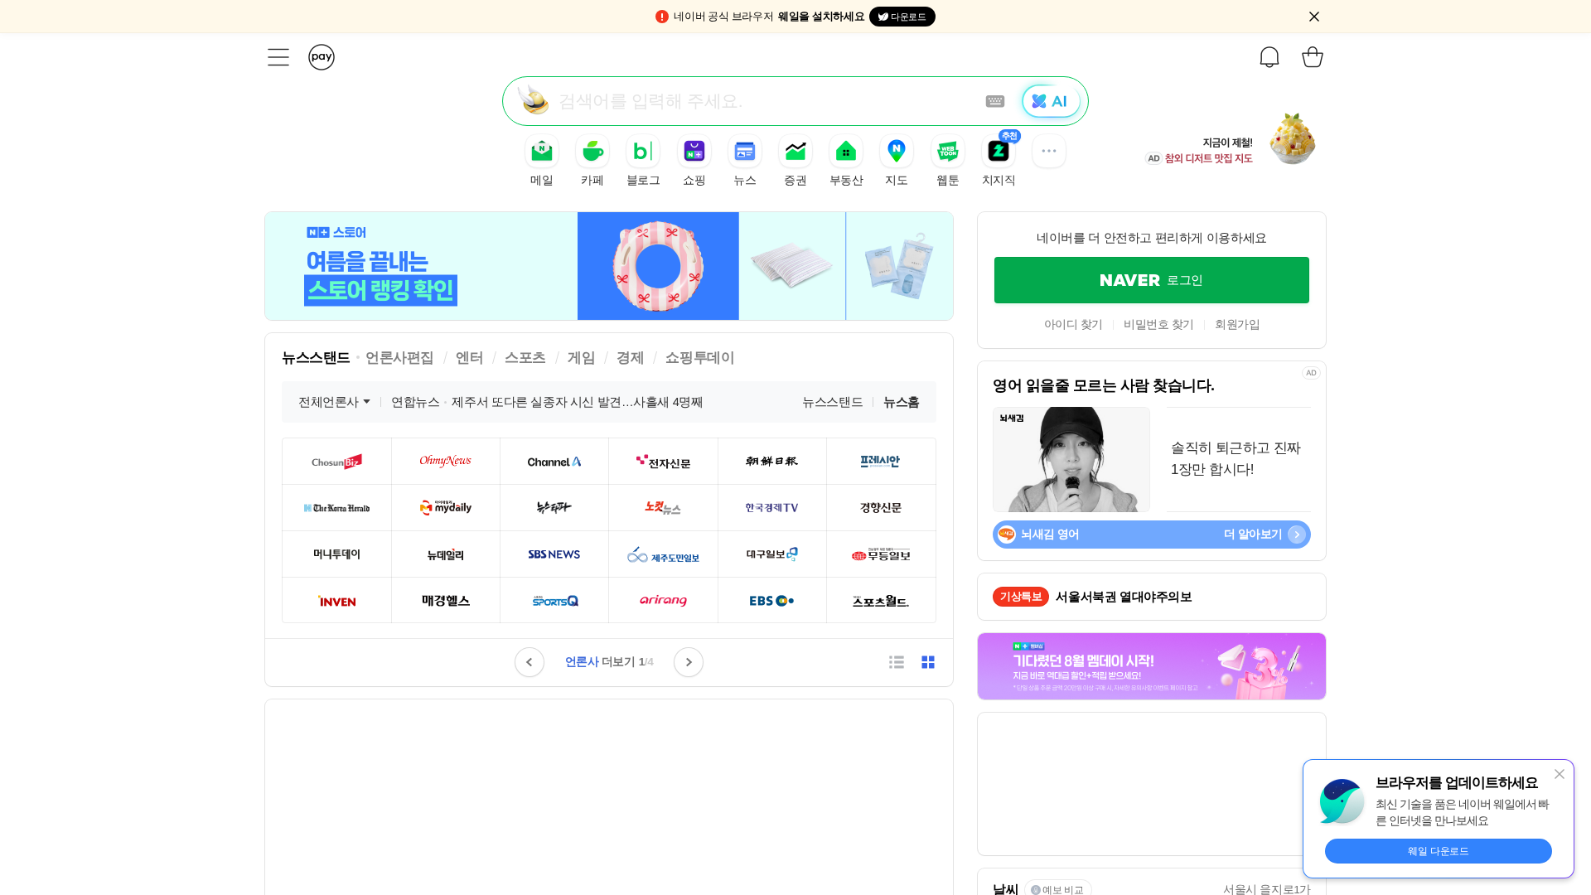Open the 카페 (Cafe) shortcut icon
Image resolution: width=1591 pixels, height=895 pixels.
(592, 152)
